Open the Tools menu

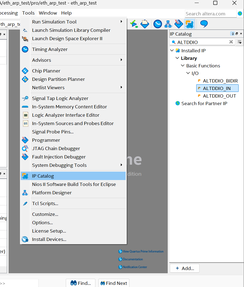coord(28,13)
